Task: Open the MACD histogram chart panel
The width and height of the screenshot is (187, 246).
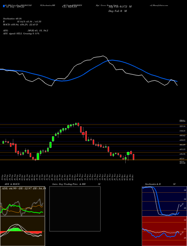Action: click(22, 231)
